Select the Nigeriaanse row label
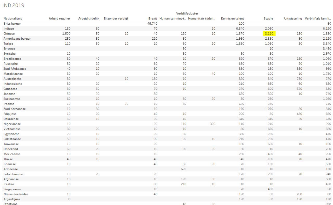The image size is (333, 205). click(12, 124)
